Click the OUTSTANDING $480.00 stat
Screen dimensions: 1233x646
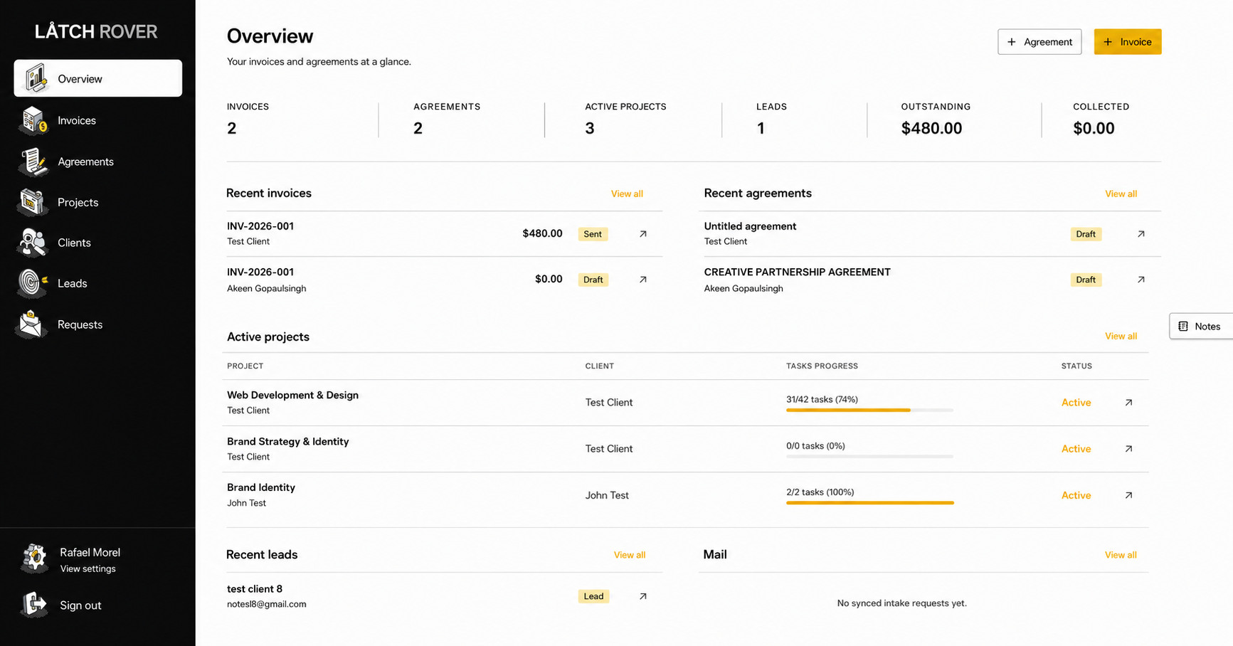936,119
